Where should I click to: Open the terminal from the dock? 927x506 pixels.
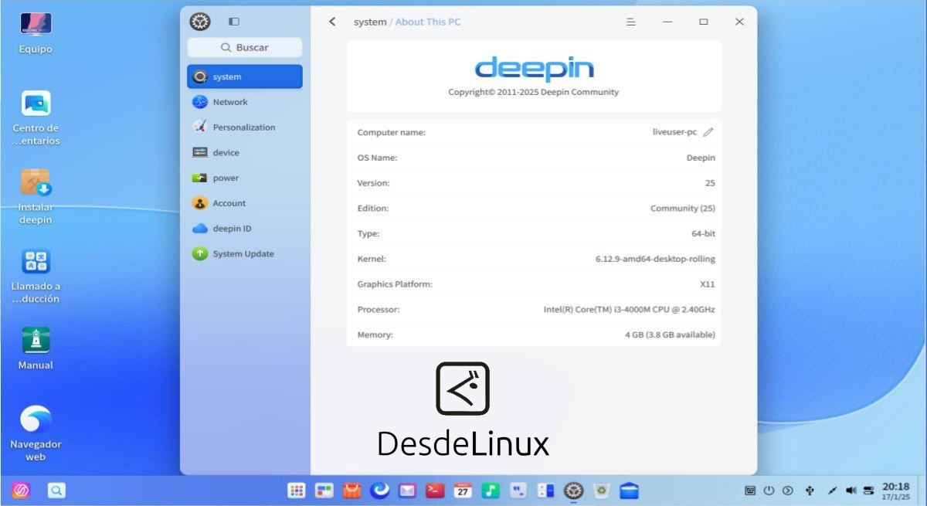point(434,490)
